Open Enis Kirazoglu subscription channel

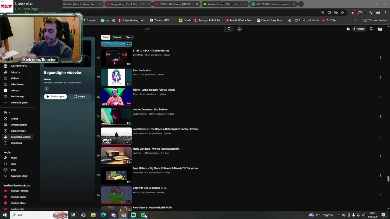point(17,96)
